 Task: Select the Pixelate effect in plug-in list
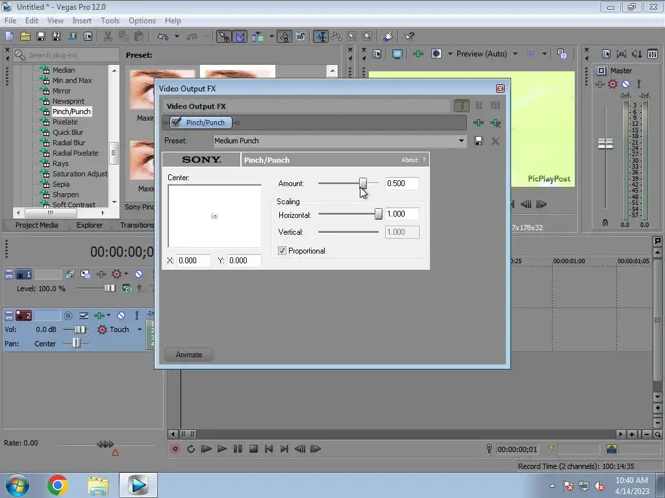(65, 122)
